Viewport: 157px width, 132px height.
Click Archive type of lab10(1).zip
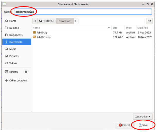click(x=130, y=37)
